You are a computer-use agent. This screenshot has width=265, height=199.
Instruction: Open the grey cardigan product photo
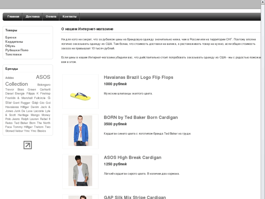coord(80,171)
